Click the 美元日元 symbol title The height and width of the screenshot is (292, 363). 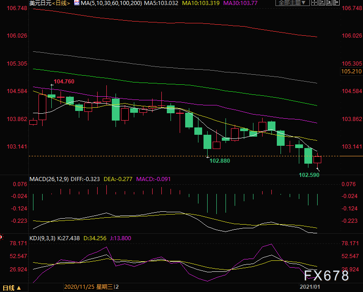coord(40,4)
